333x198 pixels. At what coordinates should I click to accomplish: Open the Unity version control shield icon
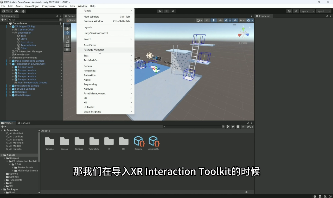23,11
